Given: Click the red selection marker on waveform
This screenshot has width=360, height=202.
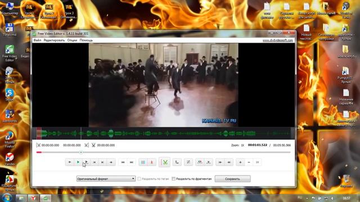Looking at the screenshot, I should click(x=39, y=134).
